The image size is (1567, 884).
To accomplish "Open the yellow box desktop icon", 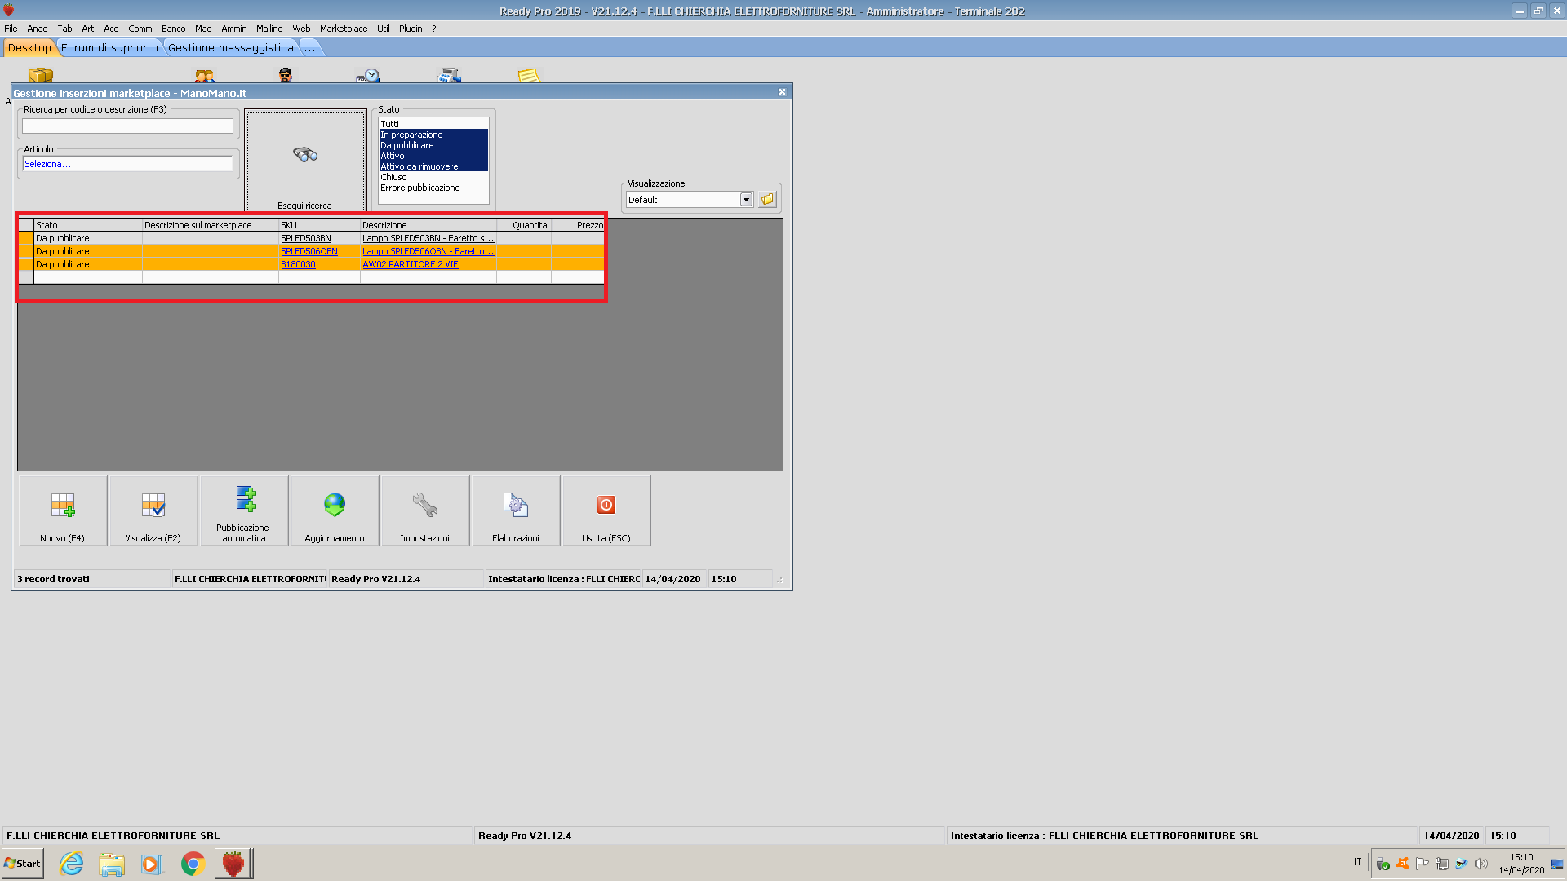I will pyautogui.click(x=41, y=76).
